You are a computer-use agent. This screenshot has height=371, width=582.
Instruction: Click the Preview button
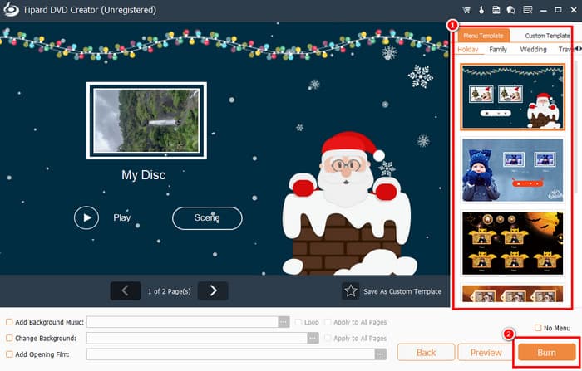[486, 353]
